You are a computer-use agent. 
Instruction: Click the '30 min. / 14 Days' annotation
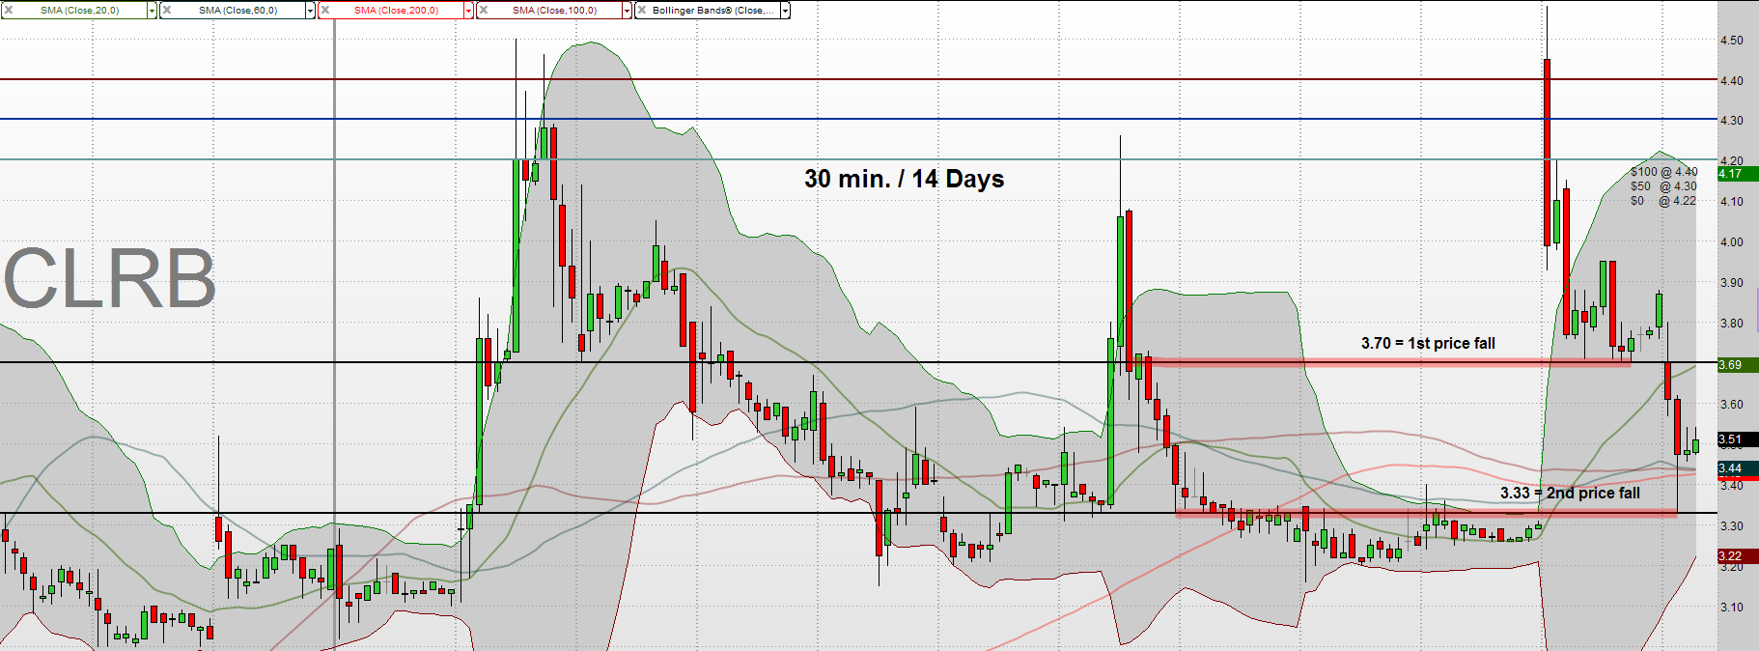click(905, 179)
